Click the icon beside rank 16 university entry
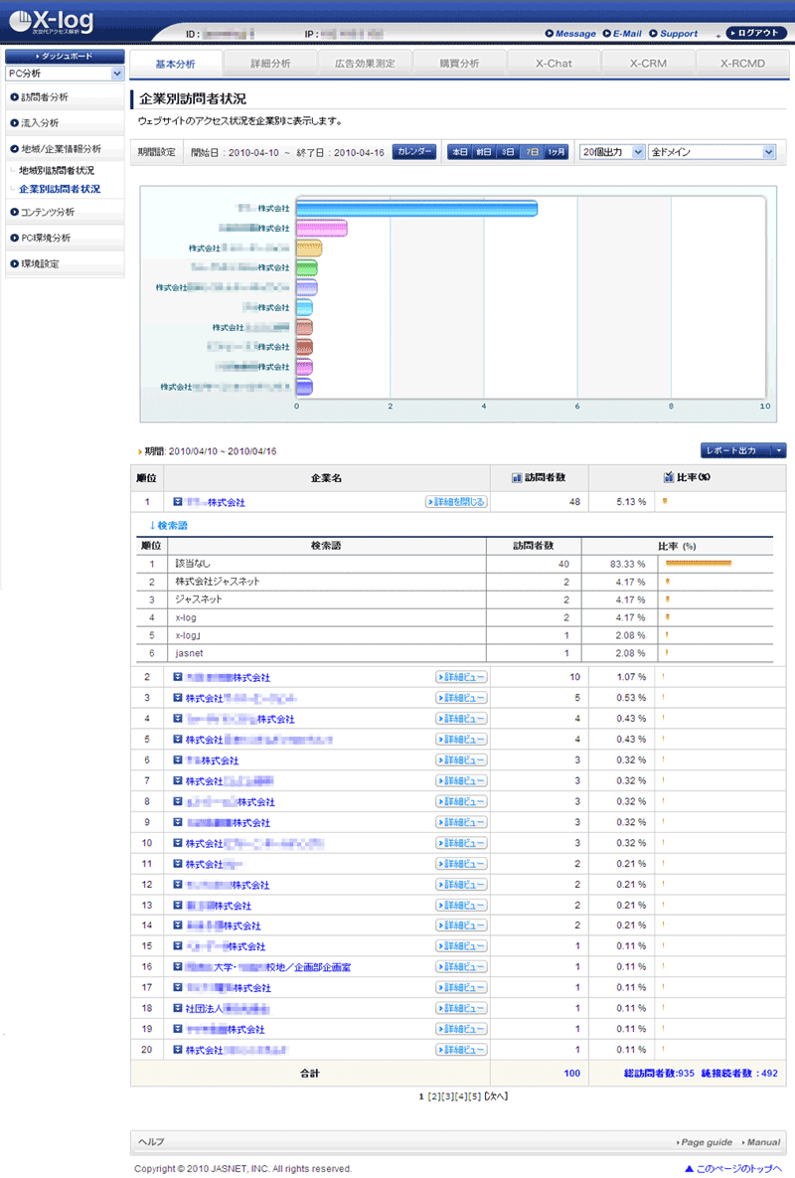 tap(177, 966)
